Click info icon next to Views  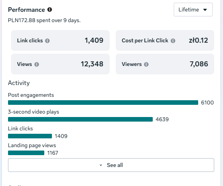pos(37,64)
